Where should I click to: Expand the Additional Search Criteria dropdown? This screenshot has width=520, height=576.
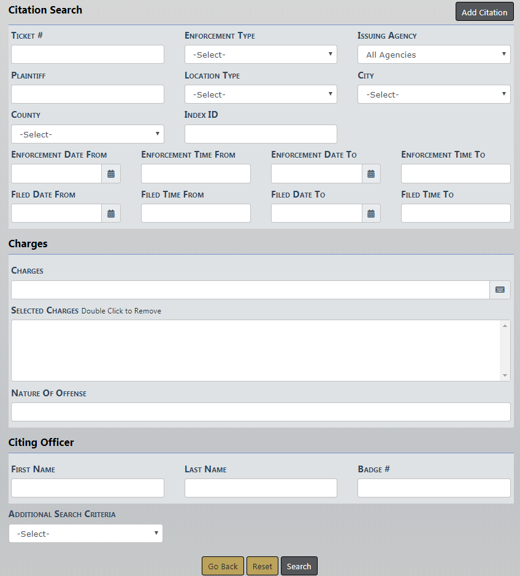(x=86, y=534)
